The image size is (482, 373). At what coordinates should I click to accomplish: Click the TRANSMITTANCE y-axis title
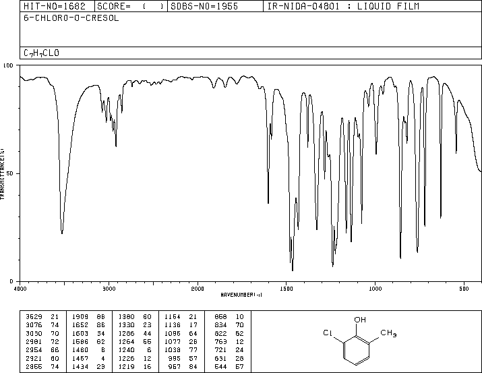point(2,174)
